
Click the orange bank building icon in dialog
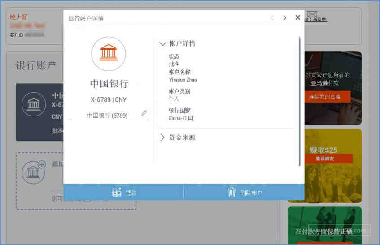tap(109, 53)
